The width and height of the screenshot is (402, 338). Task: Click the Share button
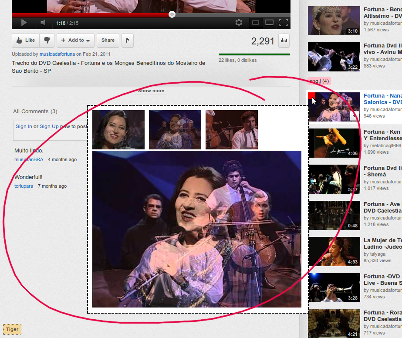tap(108, 40)
